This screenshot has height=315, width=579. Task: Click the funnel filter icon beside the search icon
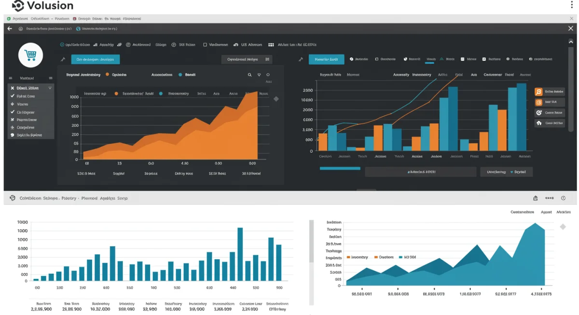click(259, 75)
